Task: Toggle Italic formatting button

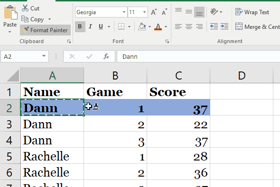Action: (x=90, y=27)
